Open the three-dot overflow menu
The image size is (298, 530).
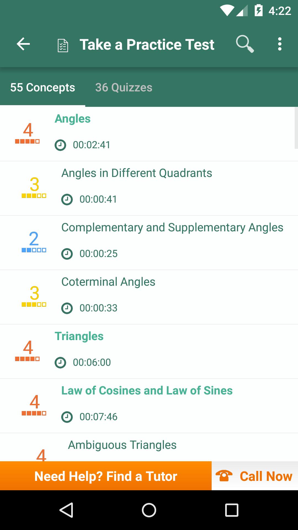pyautogui.click(x=280, y=44)
